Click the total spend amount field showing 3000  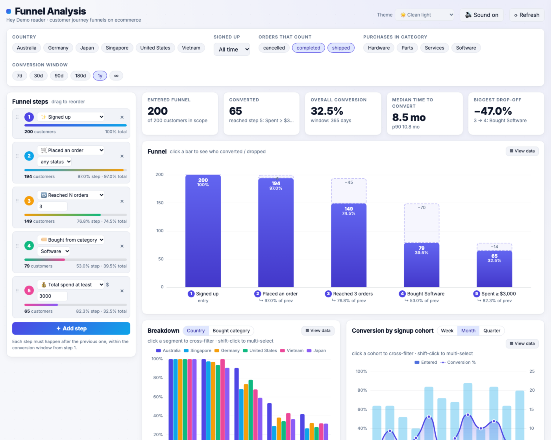click(52, 296)
